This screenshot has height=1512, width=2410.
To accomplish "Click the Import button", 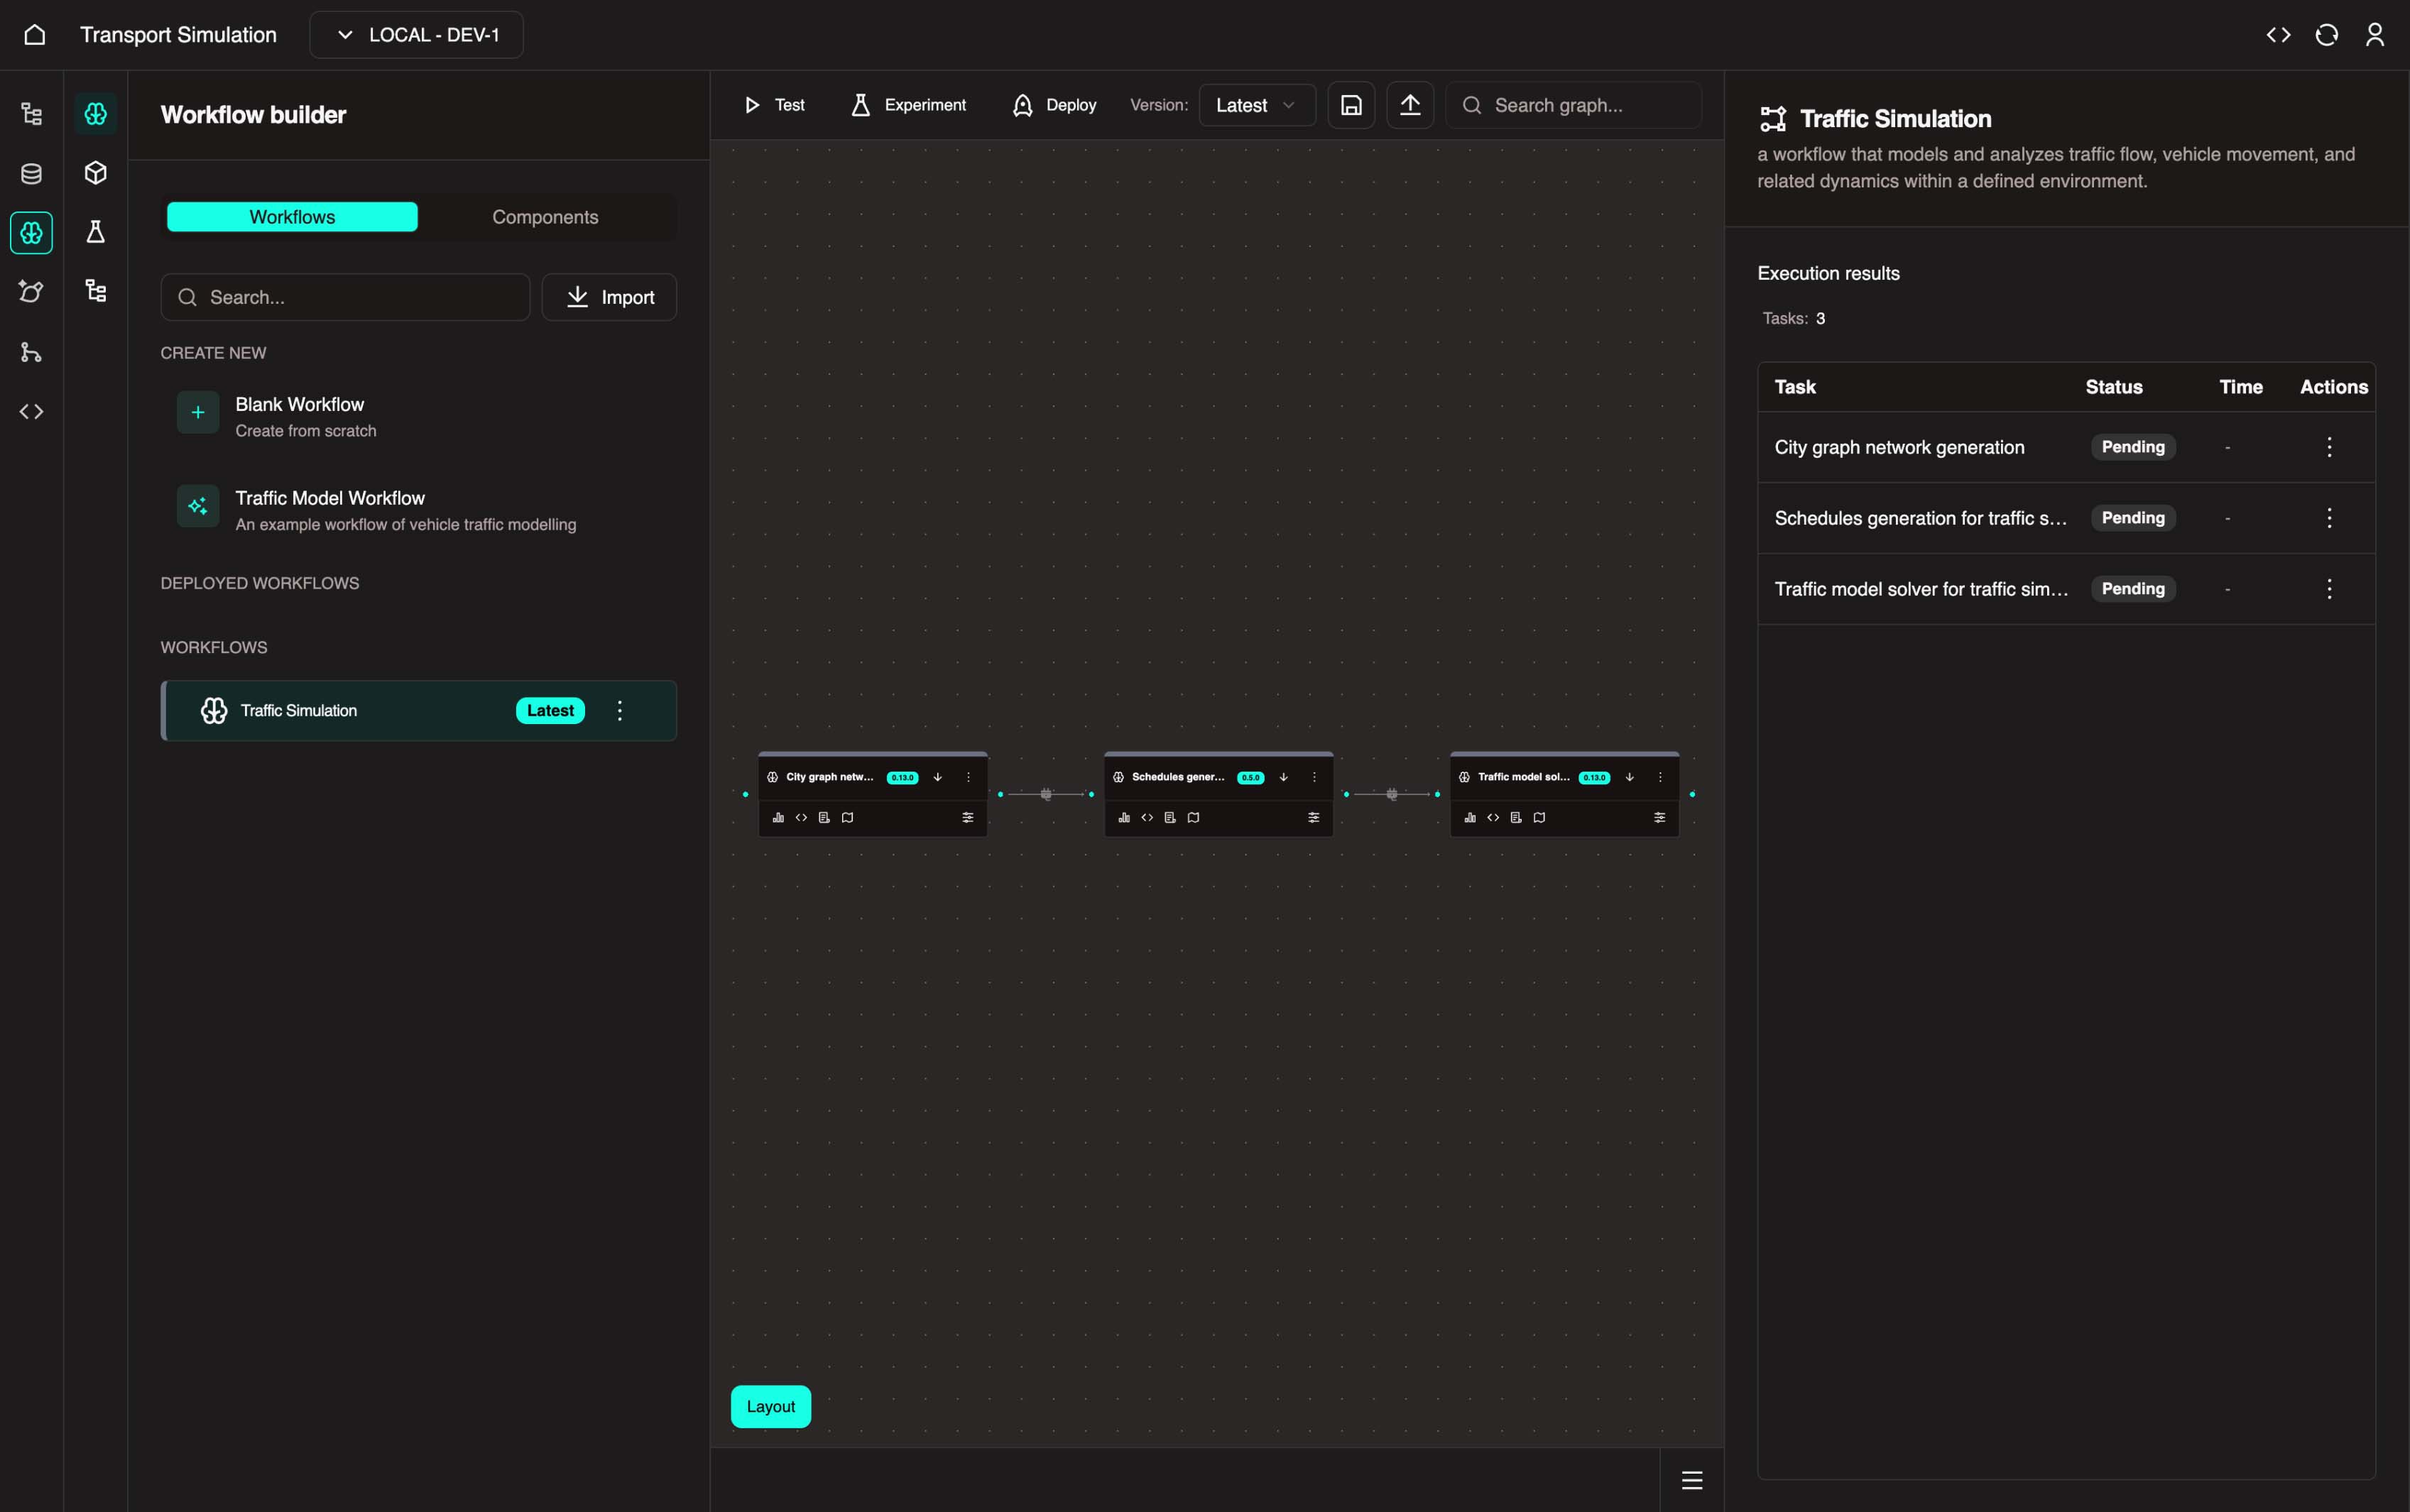I will pyautogui.click(x=609, y=297).
